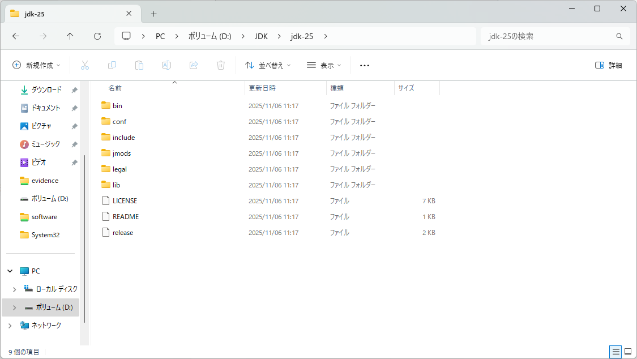
Task: Click the Delete trash can icon
Action: click(x=221, y=65)
